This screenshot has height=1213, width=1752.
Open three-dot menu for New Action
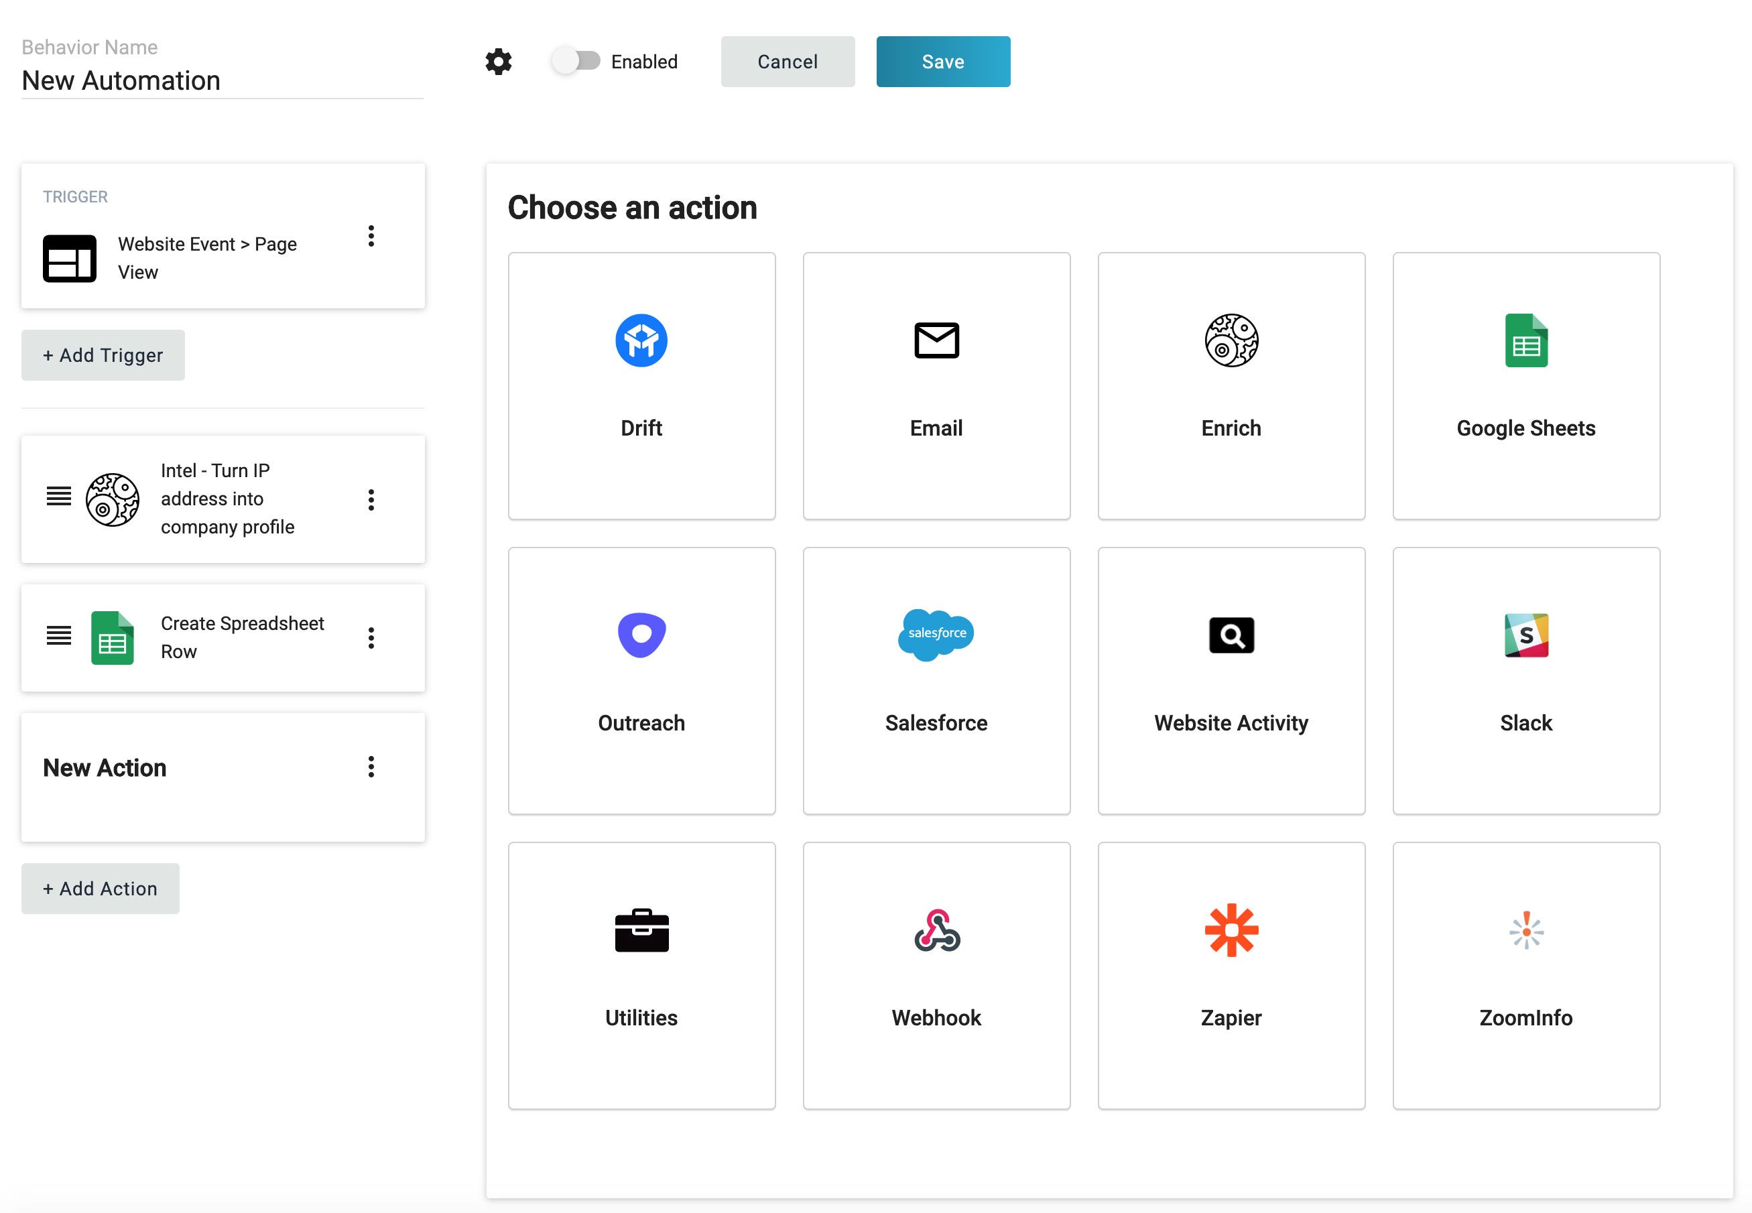pos(371,767)
